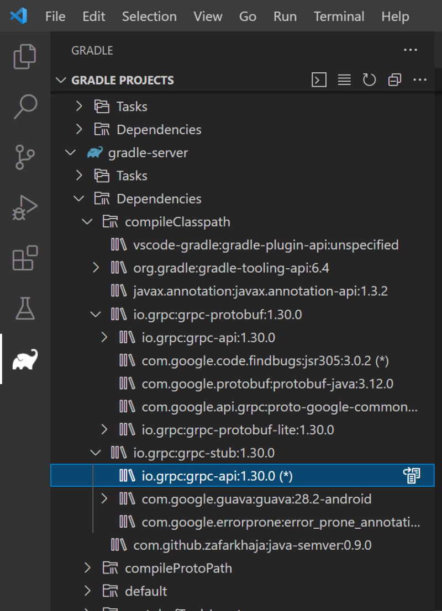Screen dimensions: 442x611
Task: Expand the com.google.guava:guava node
Action: 104,498
